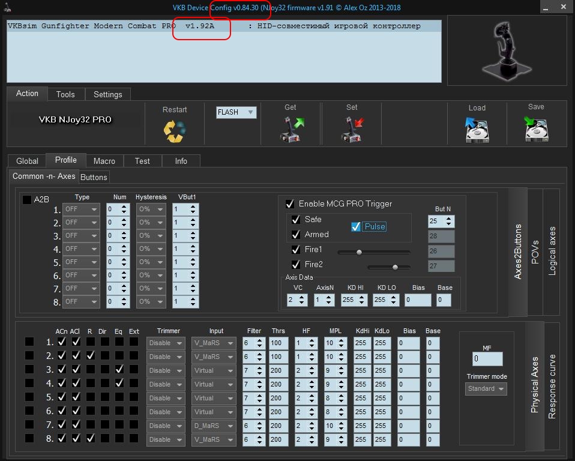This screenshot has height=461, width=575.
Task: Open the FLASH dropdown
Action: pos(236,112)
